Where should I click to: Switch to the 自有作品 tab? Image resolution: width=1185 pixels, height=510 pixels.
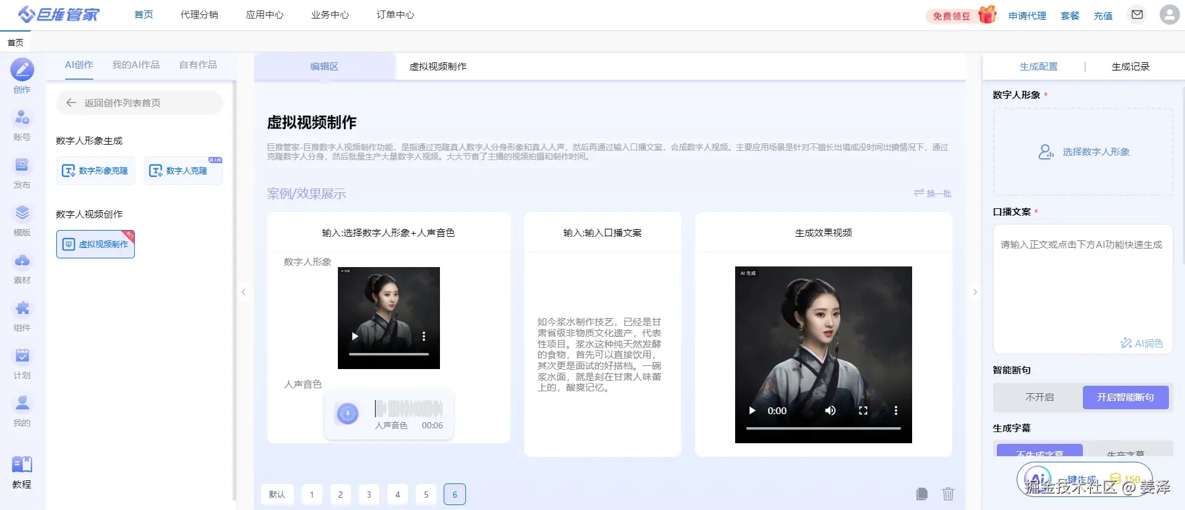pyautogui.click(x=198, y=65)
